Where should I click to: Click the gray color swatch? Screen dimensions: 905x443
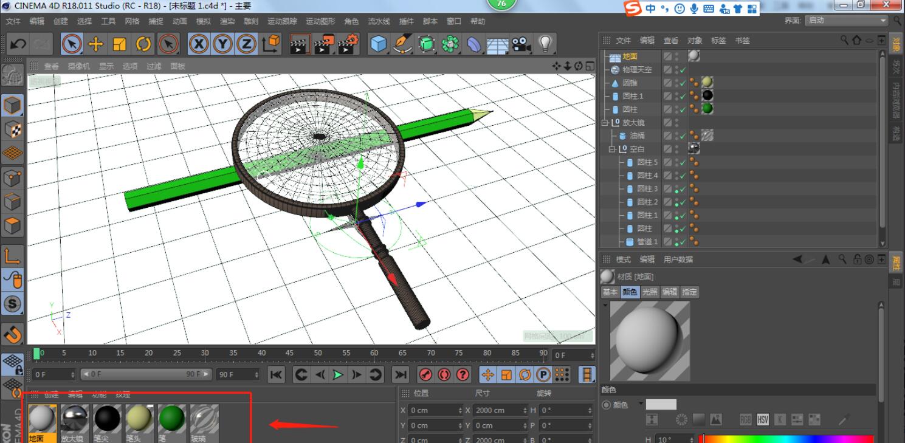661,405
